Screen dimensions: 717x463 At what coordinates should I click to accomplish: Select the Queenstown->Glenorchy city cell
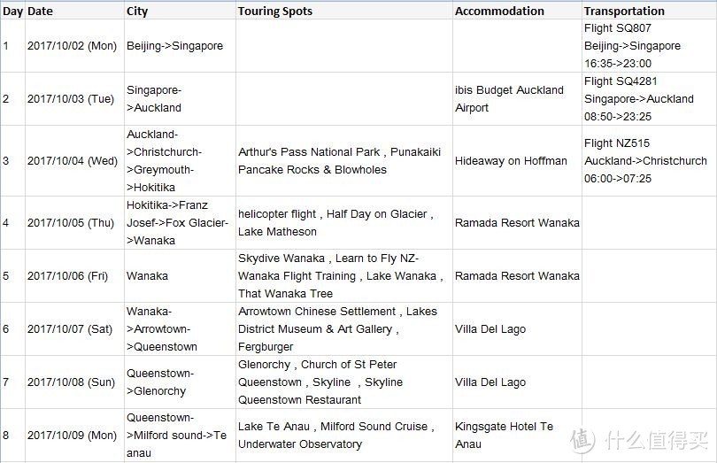181,382
